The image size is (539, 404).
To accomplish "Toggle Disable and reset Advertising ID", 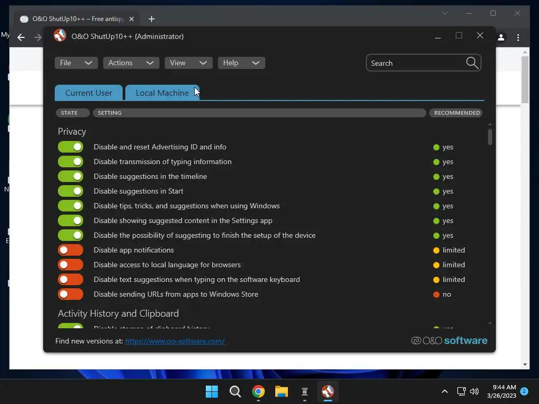I will 71,147.
